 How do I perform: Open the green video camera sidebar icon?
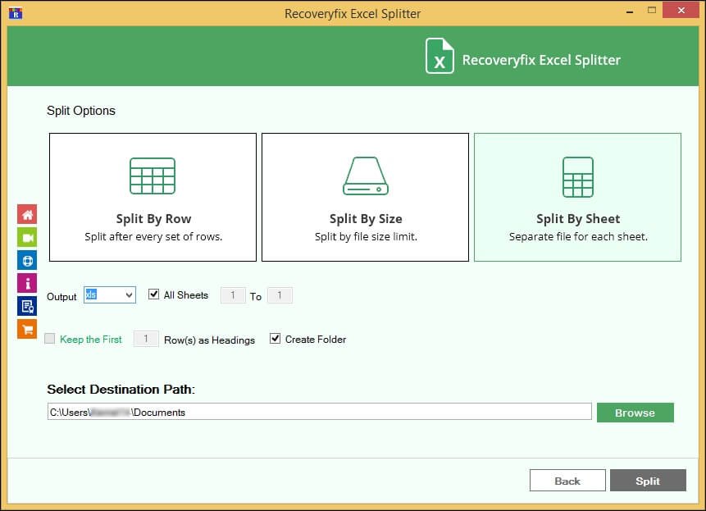(x=27, y=237)
